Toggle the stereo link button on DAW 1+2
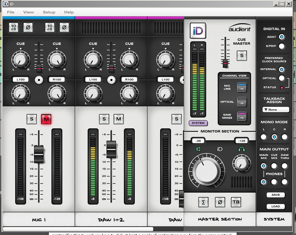This screenshot has width=296, height=235. pos(111,80)
